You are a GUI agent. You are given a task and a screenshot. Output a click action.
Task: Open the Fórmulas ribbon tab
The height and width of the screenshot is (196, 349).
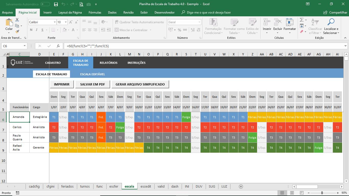(95, 13)
